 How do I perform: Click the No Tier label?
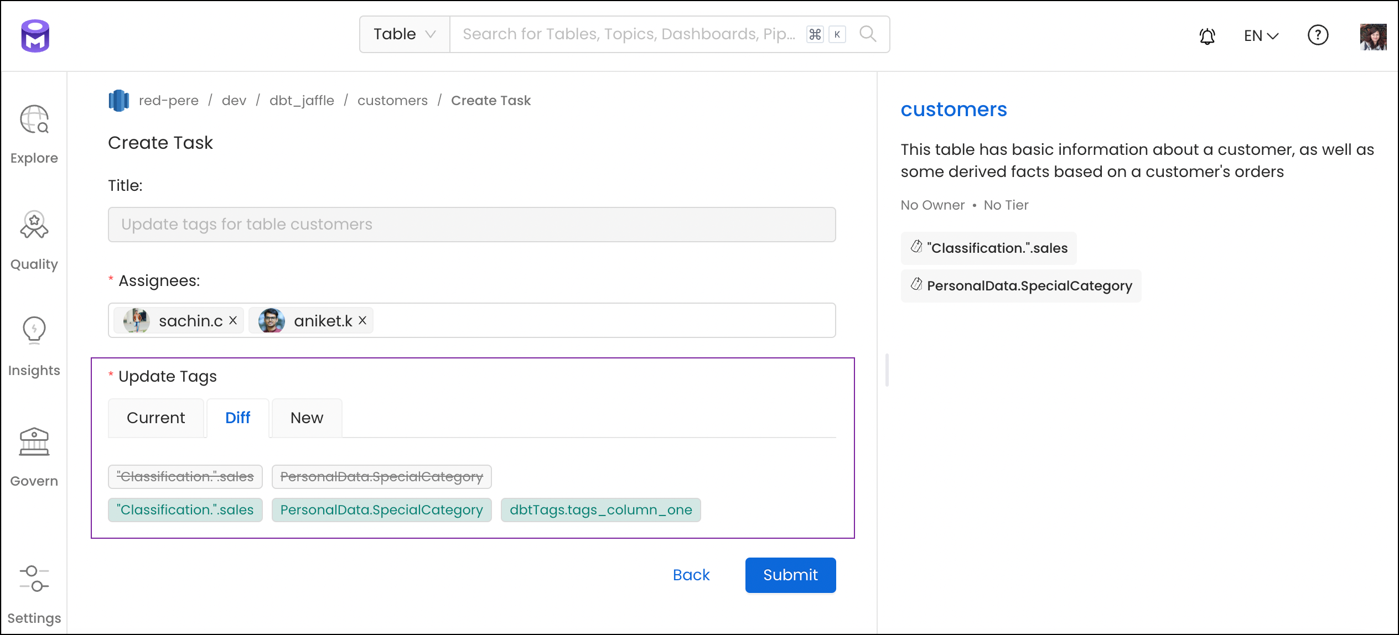pyautogui.click(x=1006, y=205)
